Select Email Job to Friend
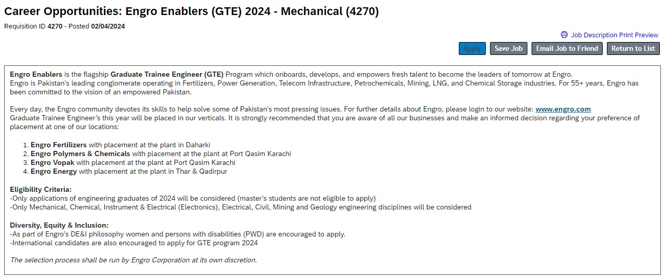The width and height of the screenshot is (663, 279). (567, 48)
